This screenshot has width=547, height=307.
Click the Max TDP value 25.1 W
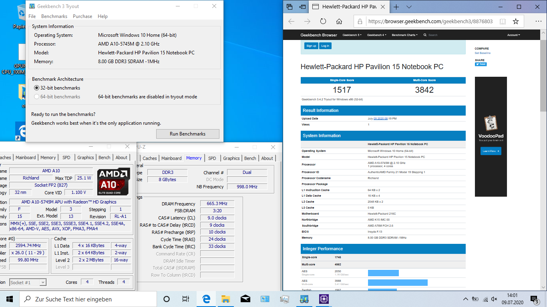coord(84,178)
